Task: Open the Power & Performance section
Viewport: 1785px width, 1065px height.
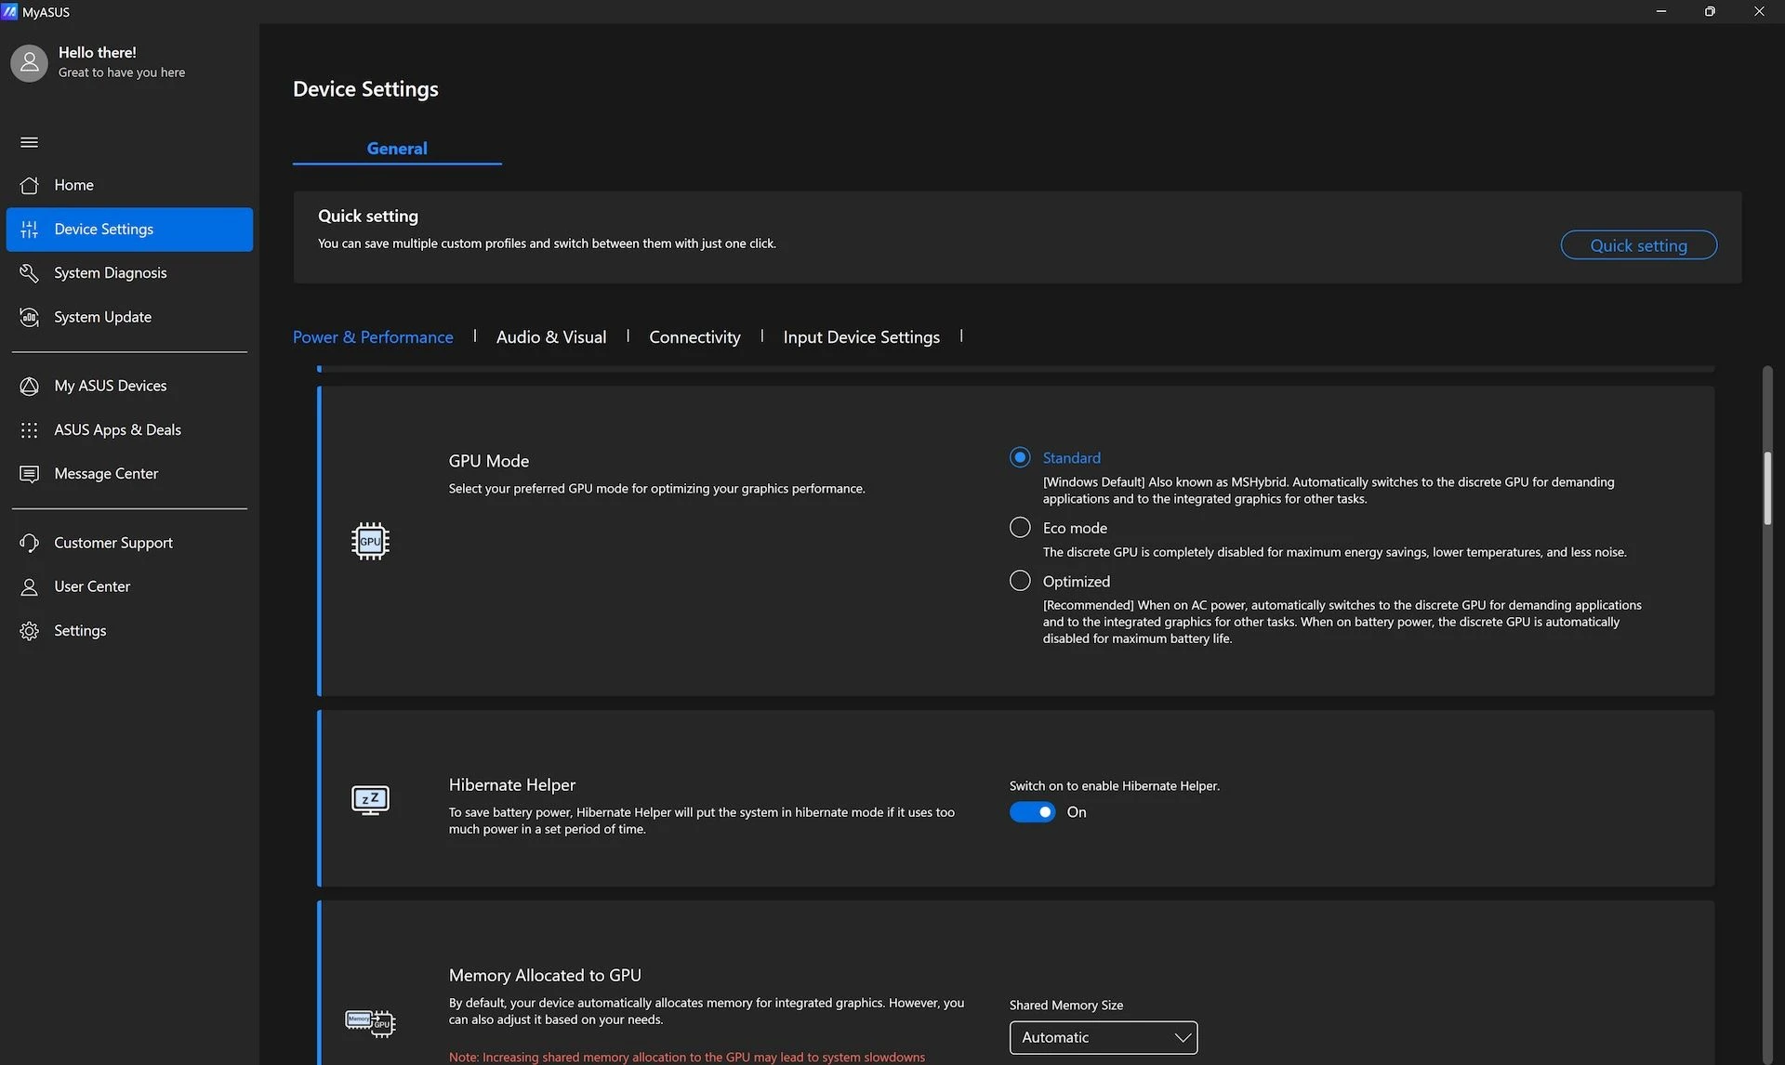Action: (373, 336)
